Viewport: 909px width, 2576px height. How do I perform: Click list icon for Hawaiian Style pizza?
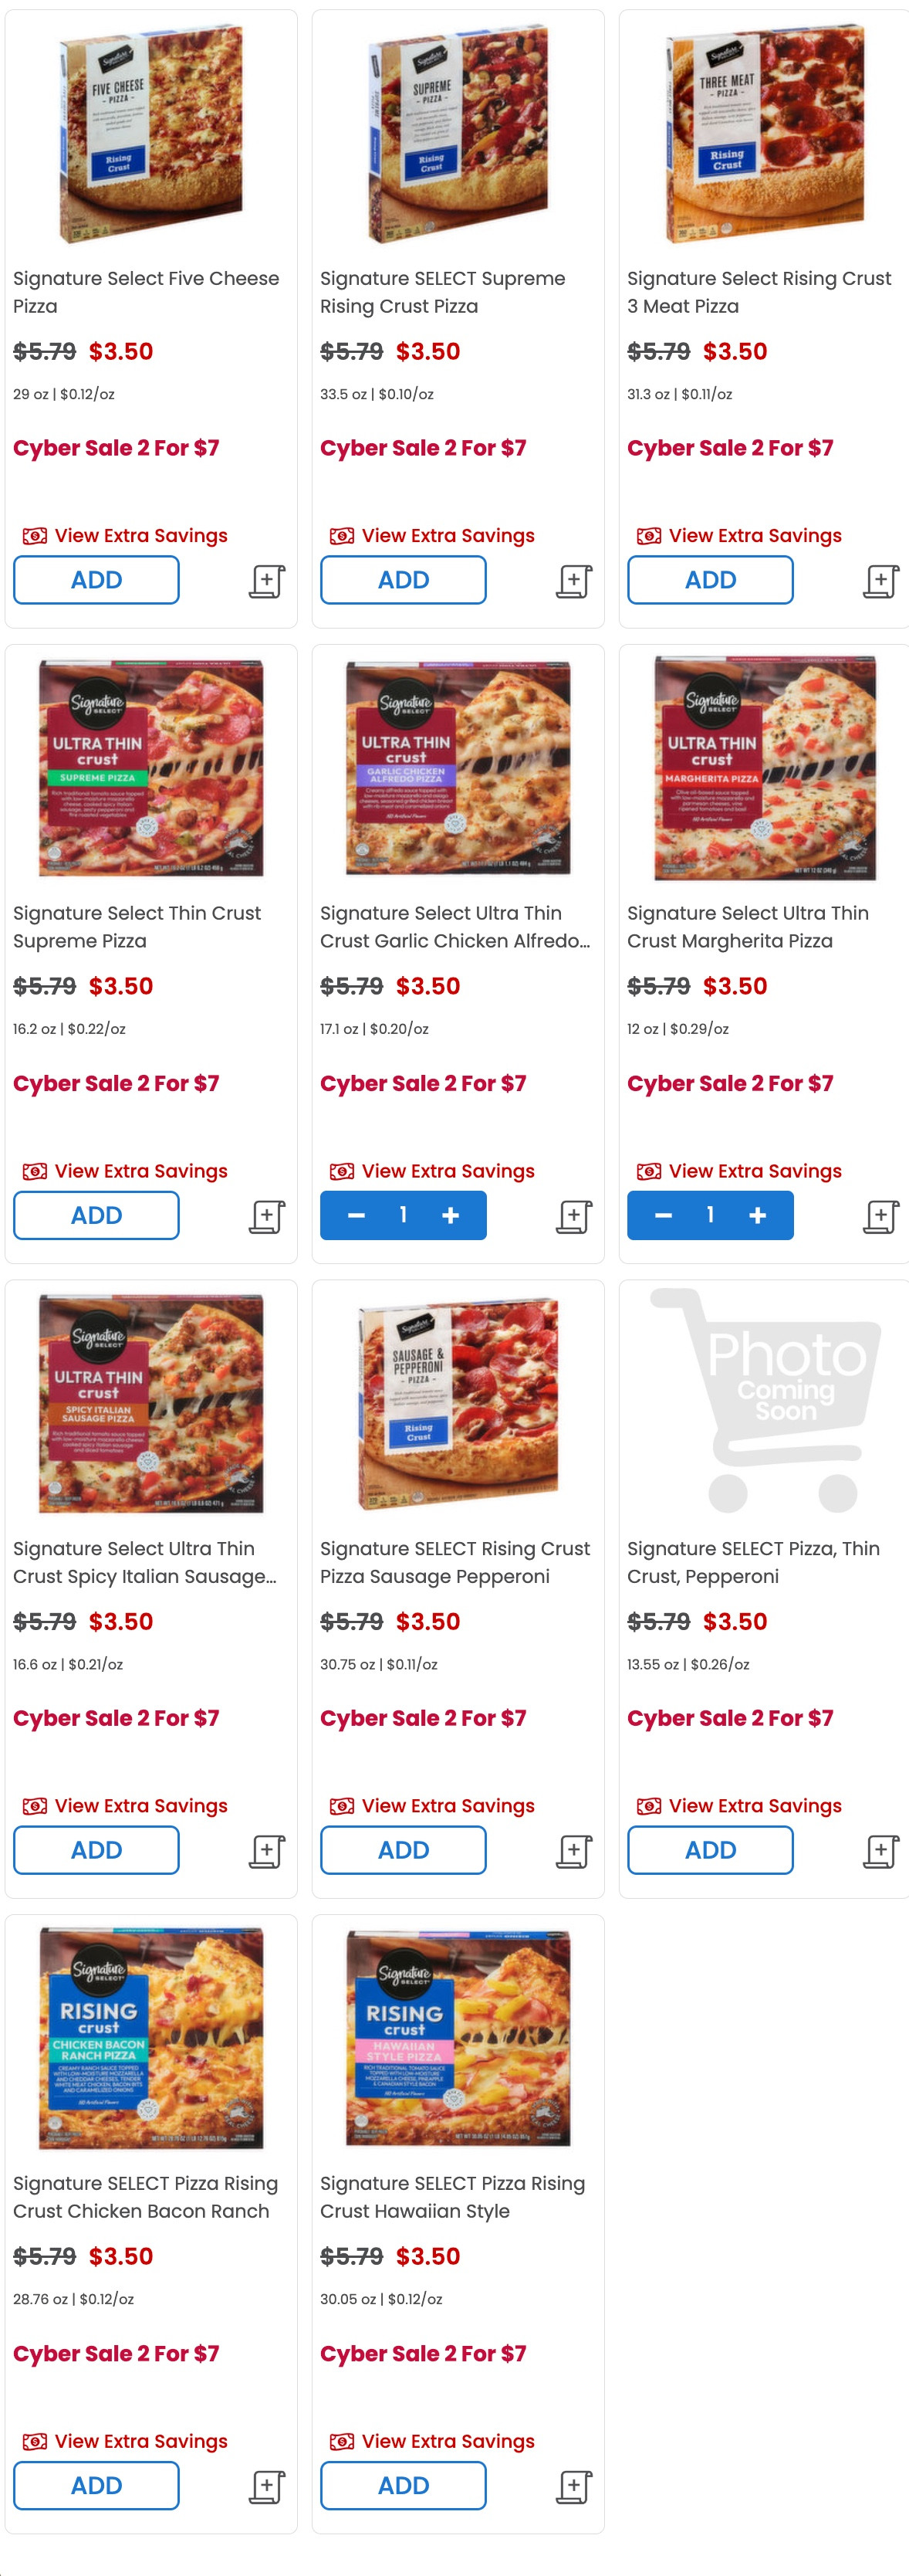(574, 2486)
